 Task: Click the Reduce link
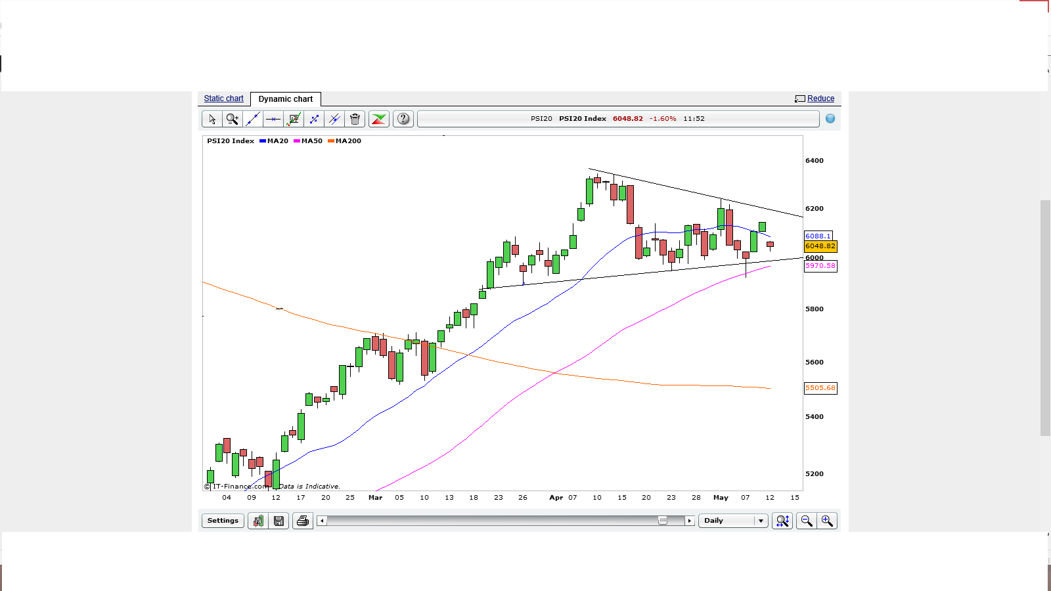pyautogui.click(x=820, y=98)
